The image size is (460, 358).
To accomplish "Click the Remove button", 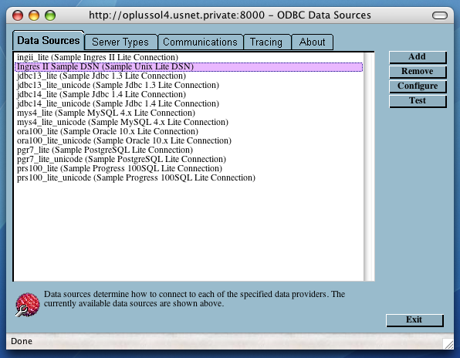I will coord(418,72).
